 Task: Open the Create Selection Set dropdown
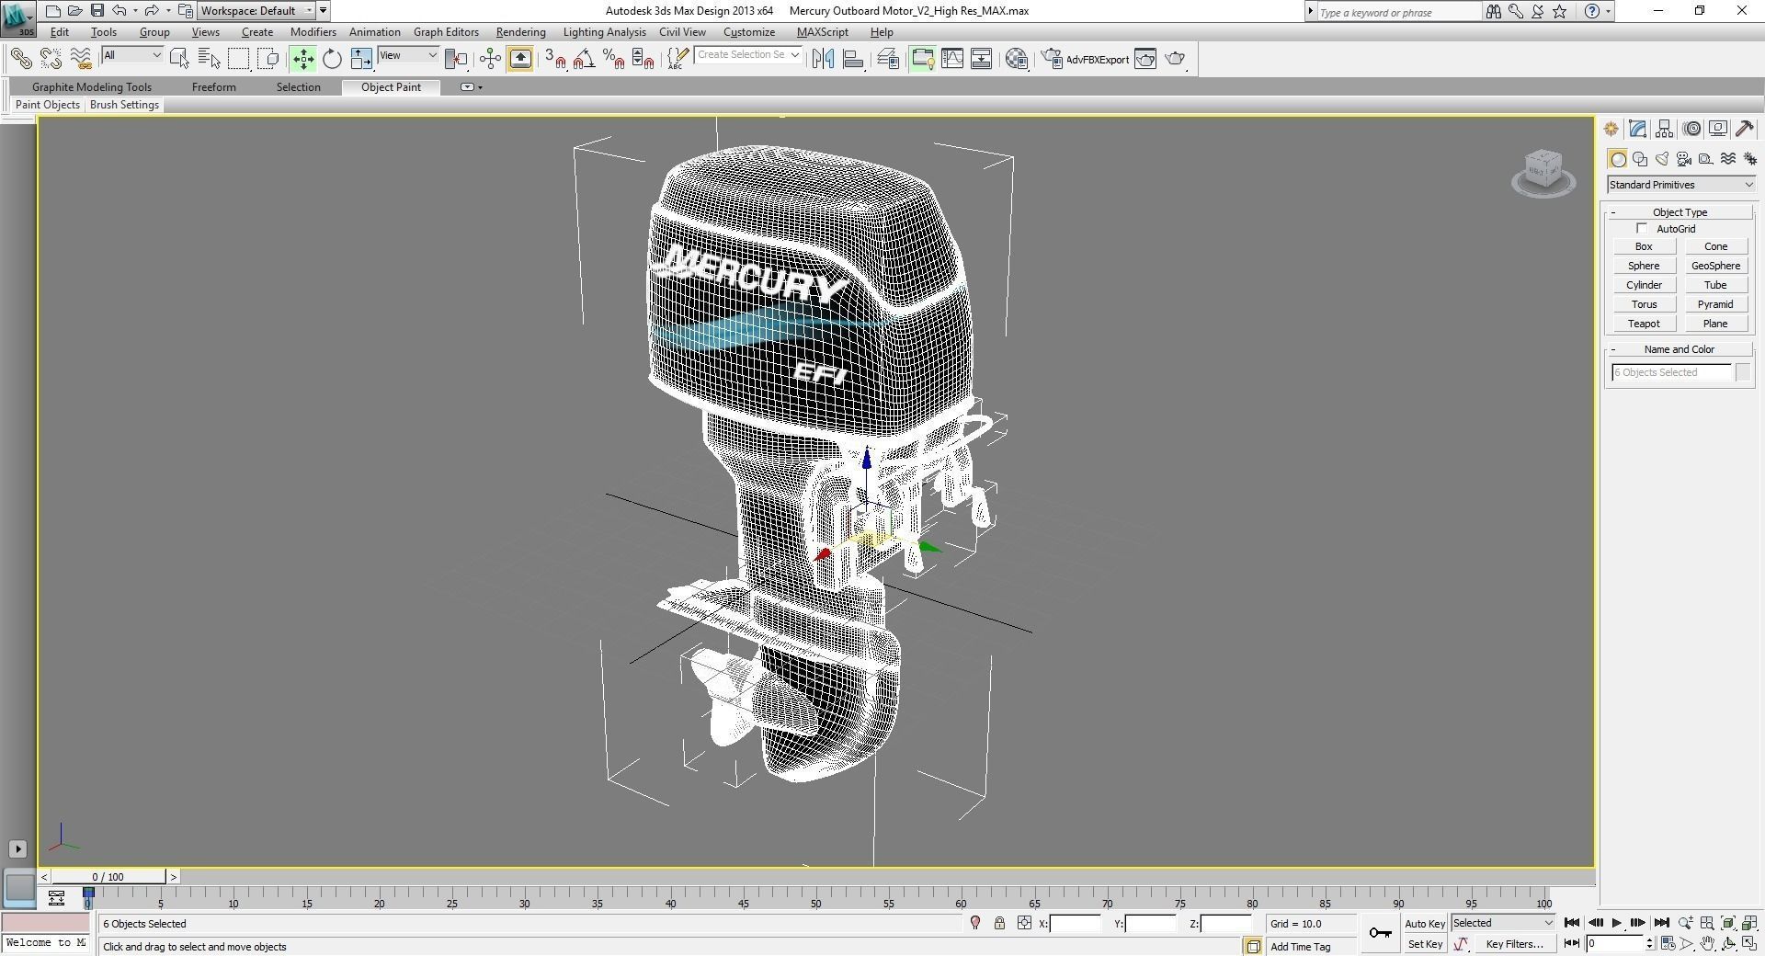(748, 55)
